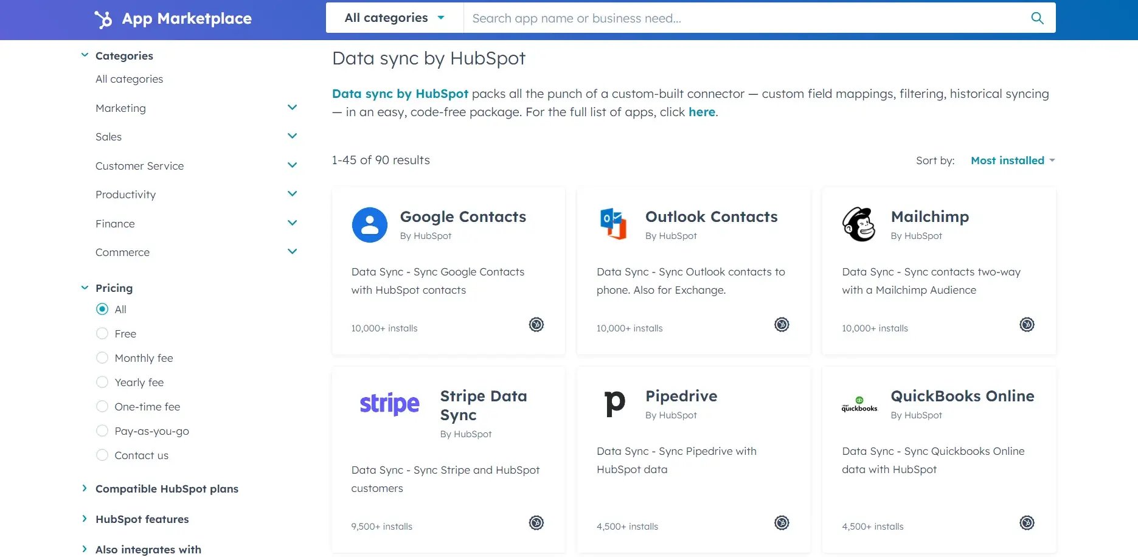This screenshot has height=557, width=1138.
Task: Expand Compatible HubSpot plans section
Action: [x=85, y=488]
